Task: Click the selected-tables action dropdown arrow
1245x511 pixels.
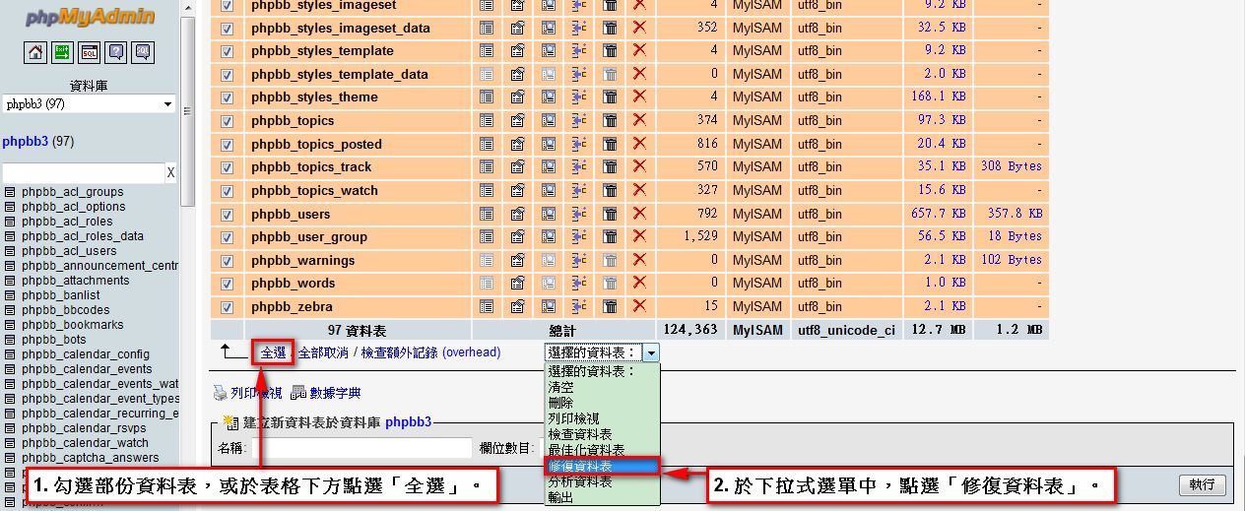Action: pos(651,352)
